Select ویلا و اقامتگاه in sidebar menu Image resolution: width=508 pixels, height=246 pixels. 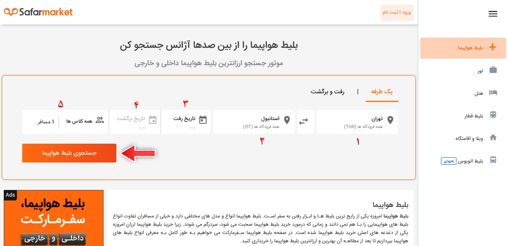coord(463,138)
